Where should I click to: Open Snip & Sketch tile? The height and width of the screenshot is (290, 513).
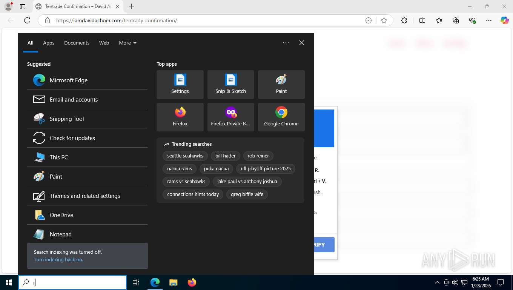pyautogui.click(x=230, y=85)
